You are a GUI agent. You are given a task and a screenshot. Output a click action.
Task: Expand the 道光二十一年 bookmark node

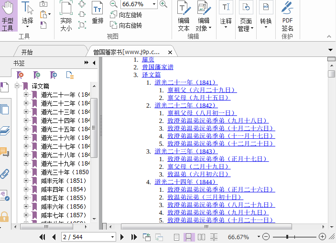[26, 95]
